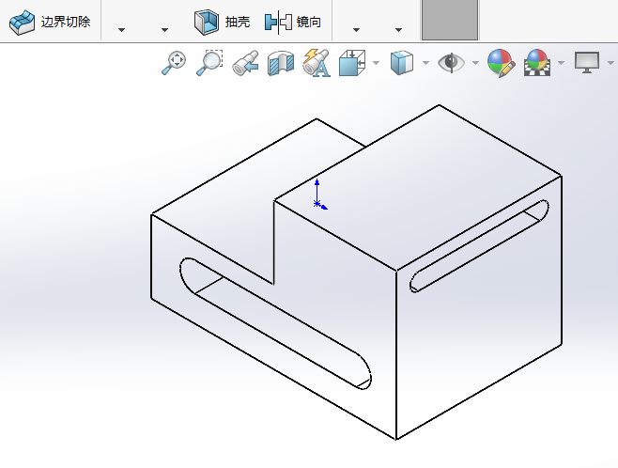Viewport: 618px width, 468px height.
Task: Open Edit Appearance color ball
Action: [x=500, y=63]
